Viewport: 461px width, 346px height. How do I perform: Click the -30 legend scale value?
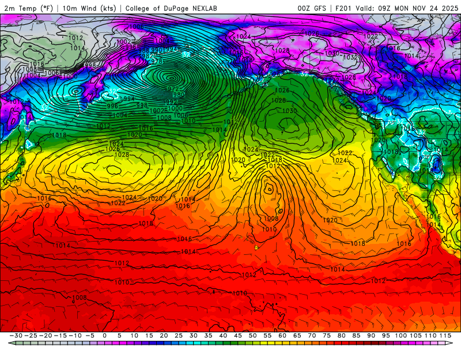coord(16,336)
